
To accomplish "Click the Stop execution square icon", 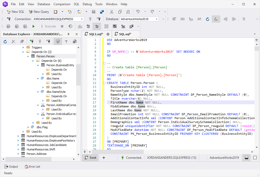I will (x=62, y=26).
